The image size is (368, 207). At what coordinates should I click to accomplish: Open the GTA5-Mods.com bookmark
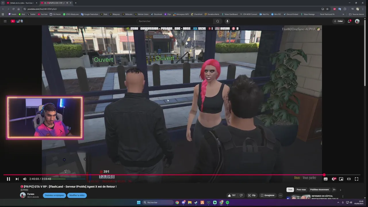[x=71, y=14]
